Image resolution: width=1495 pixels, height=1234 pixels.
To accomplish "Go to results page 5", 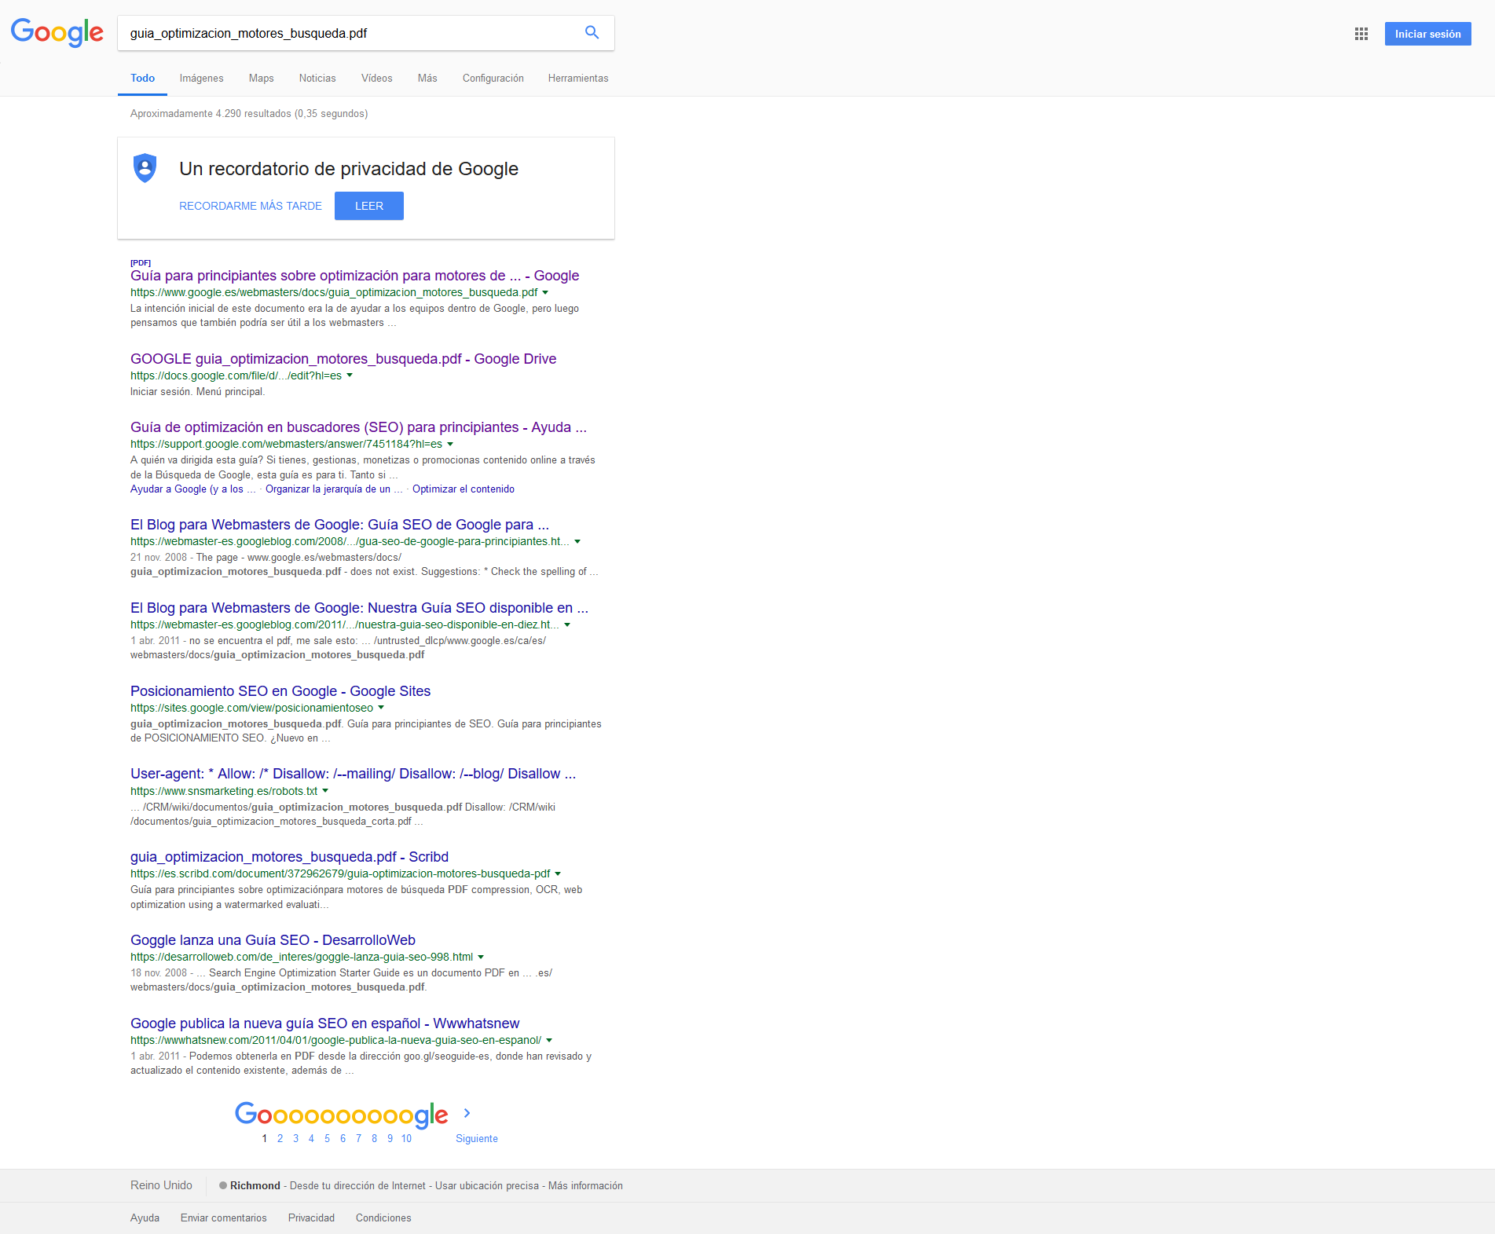I will [327, 1138].
